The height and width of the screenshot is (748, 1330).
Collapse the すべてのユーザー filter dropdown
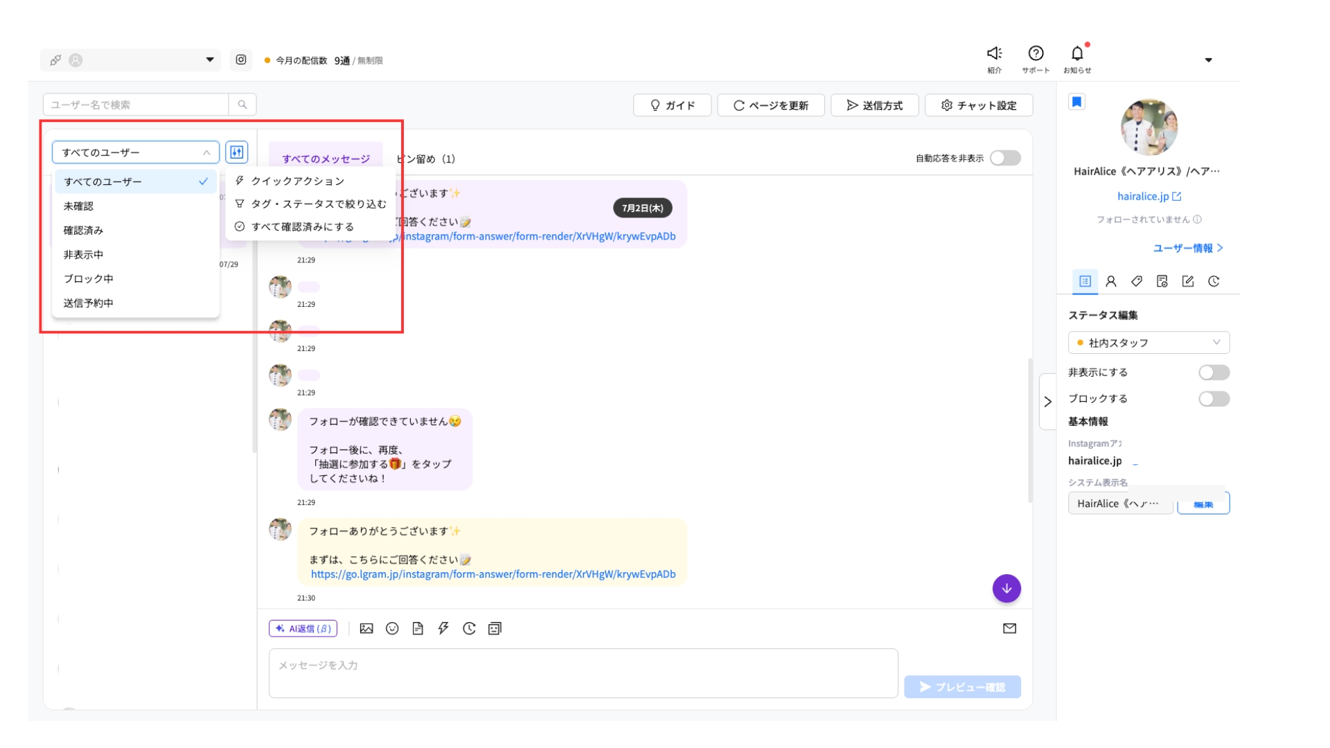click(x=136, y=152)
